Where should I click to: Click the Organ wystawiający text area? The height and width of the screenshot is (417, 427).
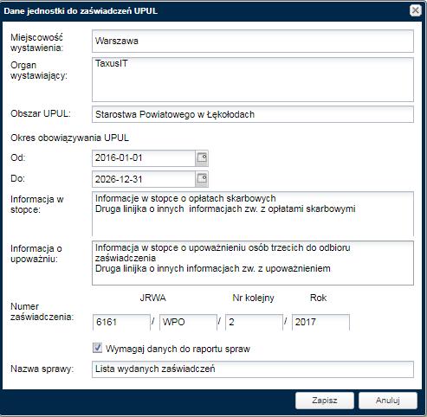point(253,80)
